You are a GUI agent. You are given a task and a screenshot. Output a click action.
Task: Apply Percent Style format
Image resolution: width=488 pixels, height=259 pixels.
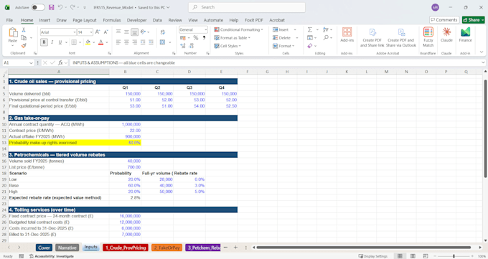coord(195,38)
